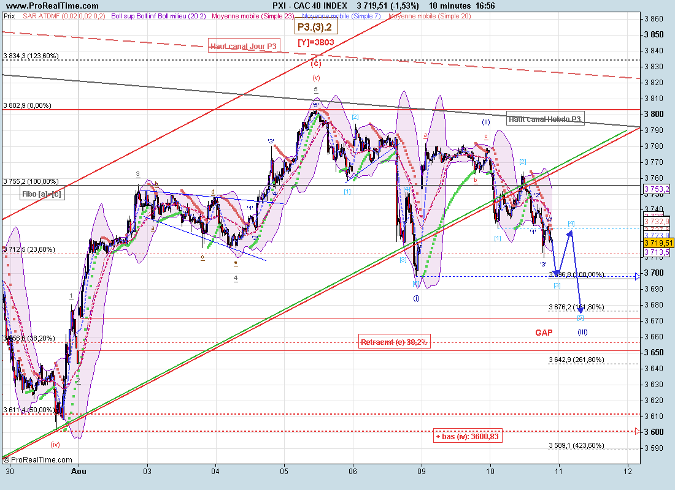675x490 pixels.
Task: Click the Prix panel label
Action: pyautogui.click(x=9, y=16)
